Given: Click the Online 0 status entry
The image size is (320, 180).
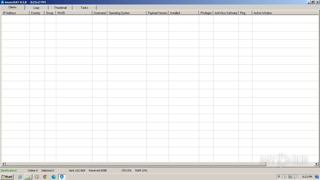Looking at the screenshot, I should tap(33, 170).
